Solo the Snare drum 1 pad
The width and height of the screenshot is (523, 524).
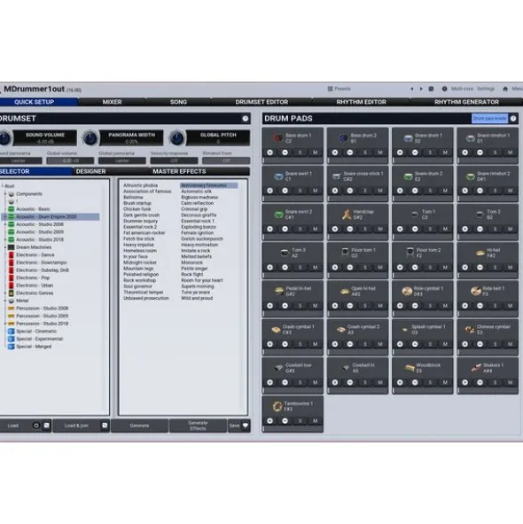pos(430,153)
